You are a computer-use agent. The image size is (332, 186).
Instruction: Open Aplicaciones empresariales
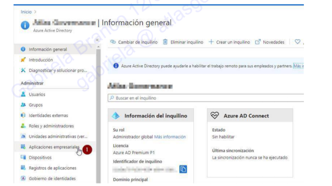(55, 147)
